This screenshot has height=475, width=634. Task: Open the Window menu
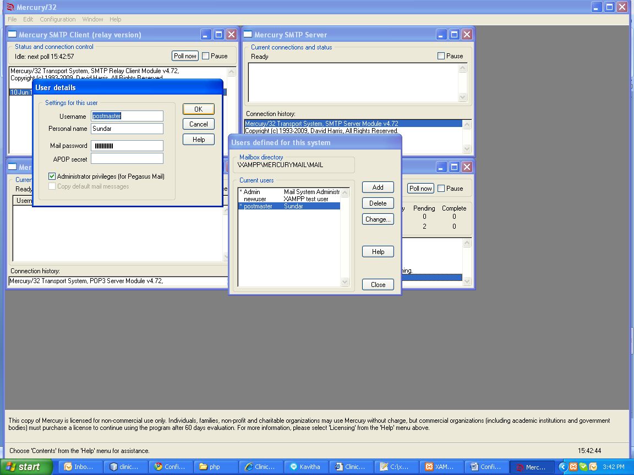click(x=92, y=19)
